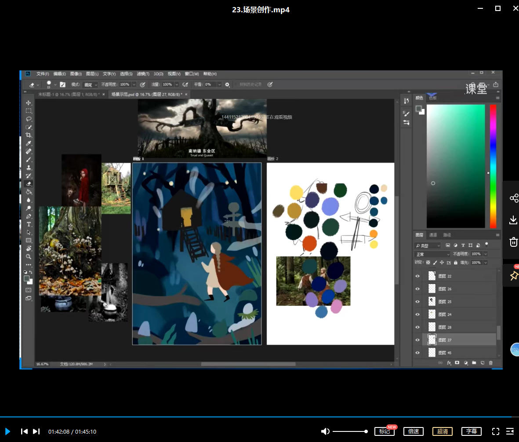Switch to the 通道 panel tab
Viewport: 519px width, 442px height.
[433, 235]
